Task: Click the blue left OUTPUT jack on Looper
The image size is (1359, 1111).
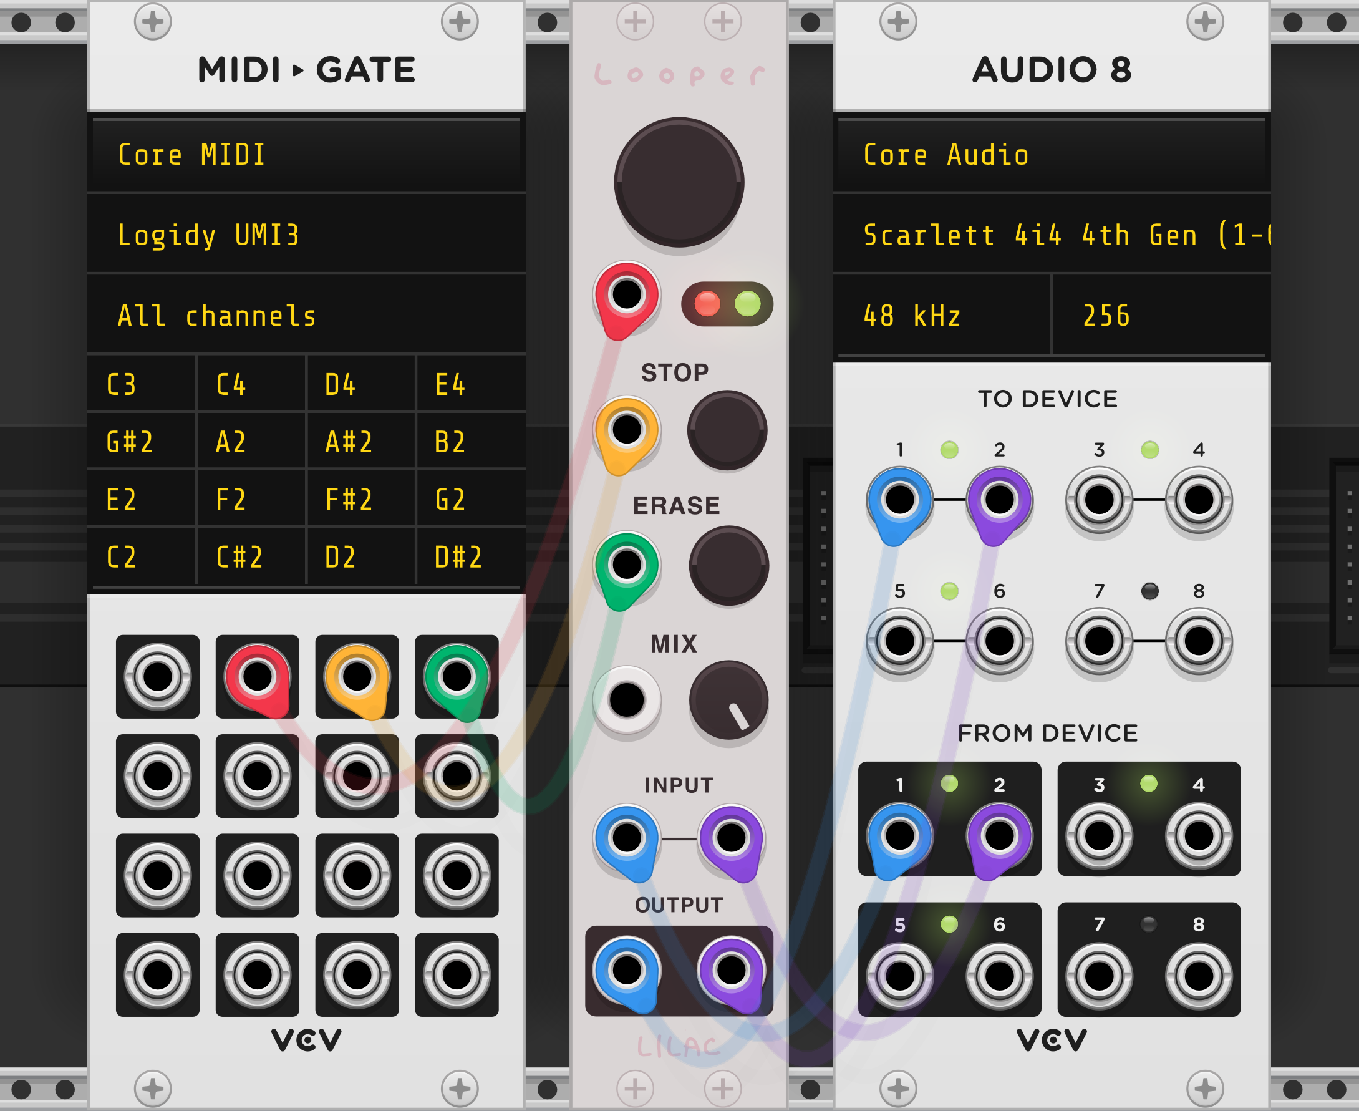Action: [x=626, y=970]
